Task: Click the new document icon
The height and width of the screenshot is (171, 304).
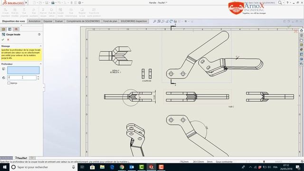Action: click(x=34, y=3)
